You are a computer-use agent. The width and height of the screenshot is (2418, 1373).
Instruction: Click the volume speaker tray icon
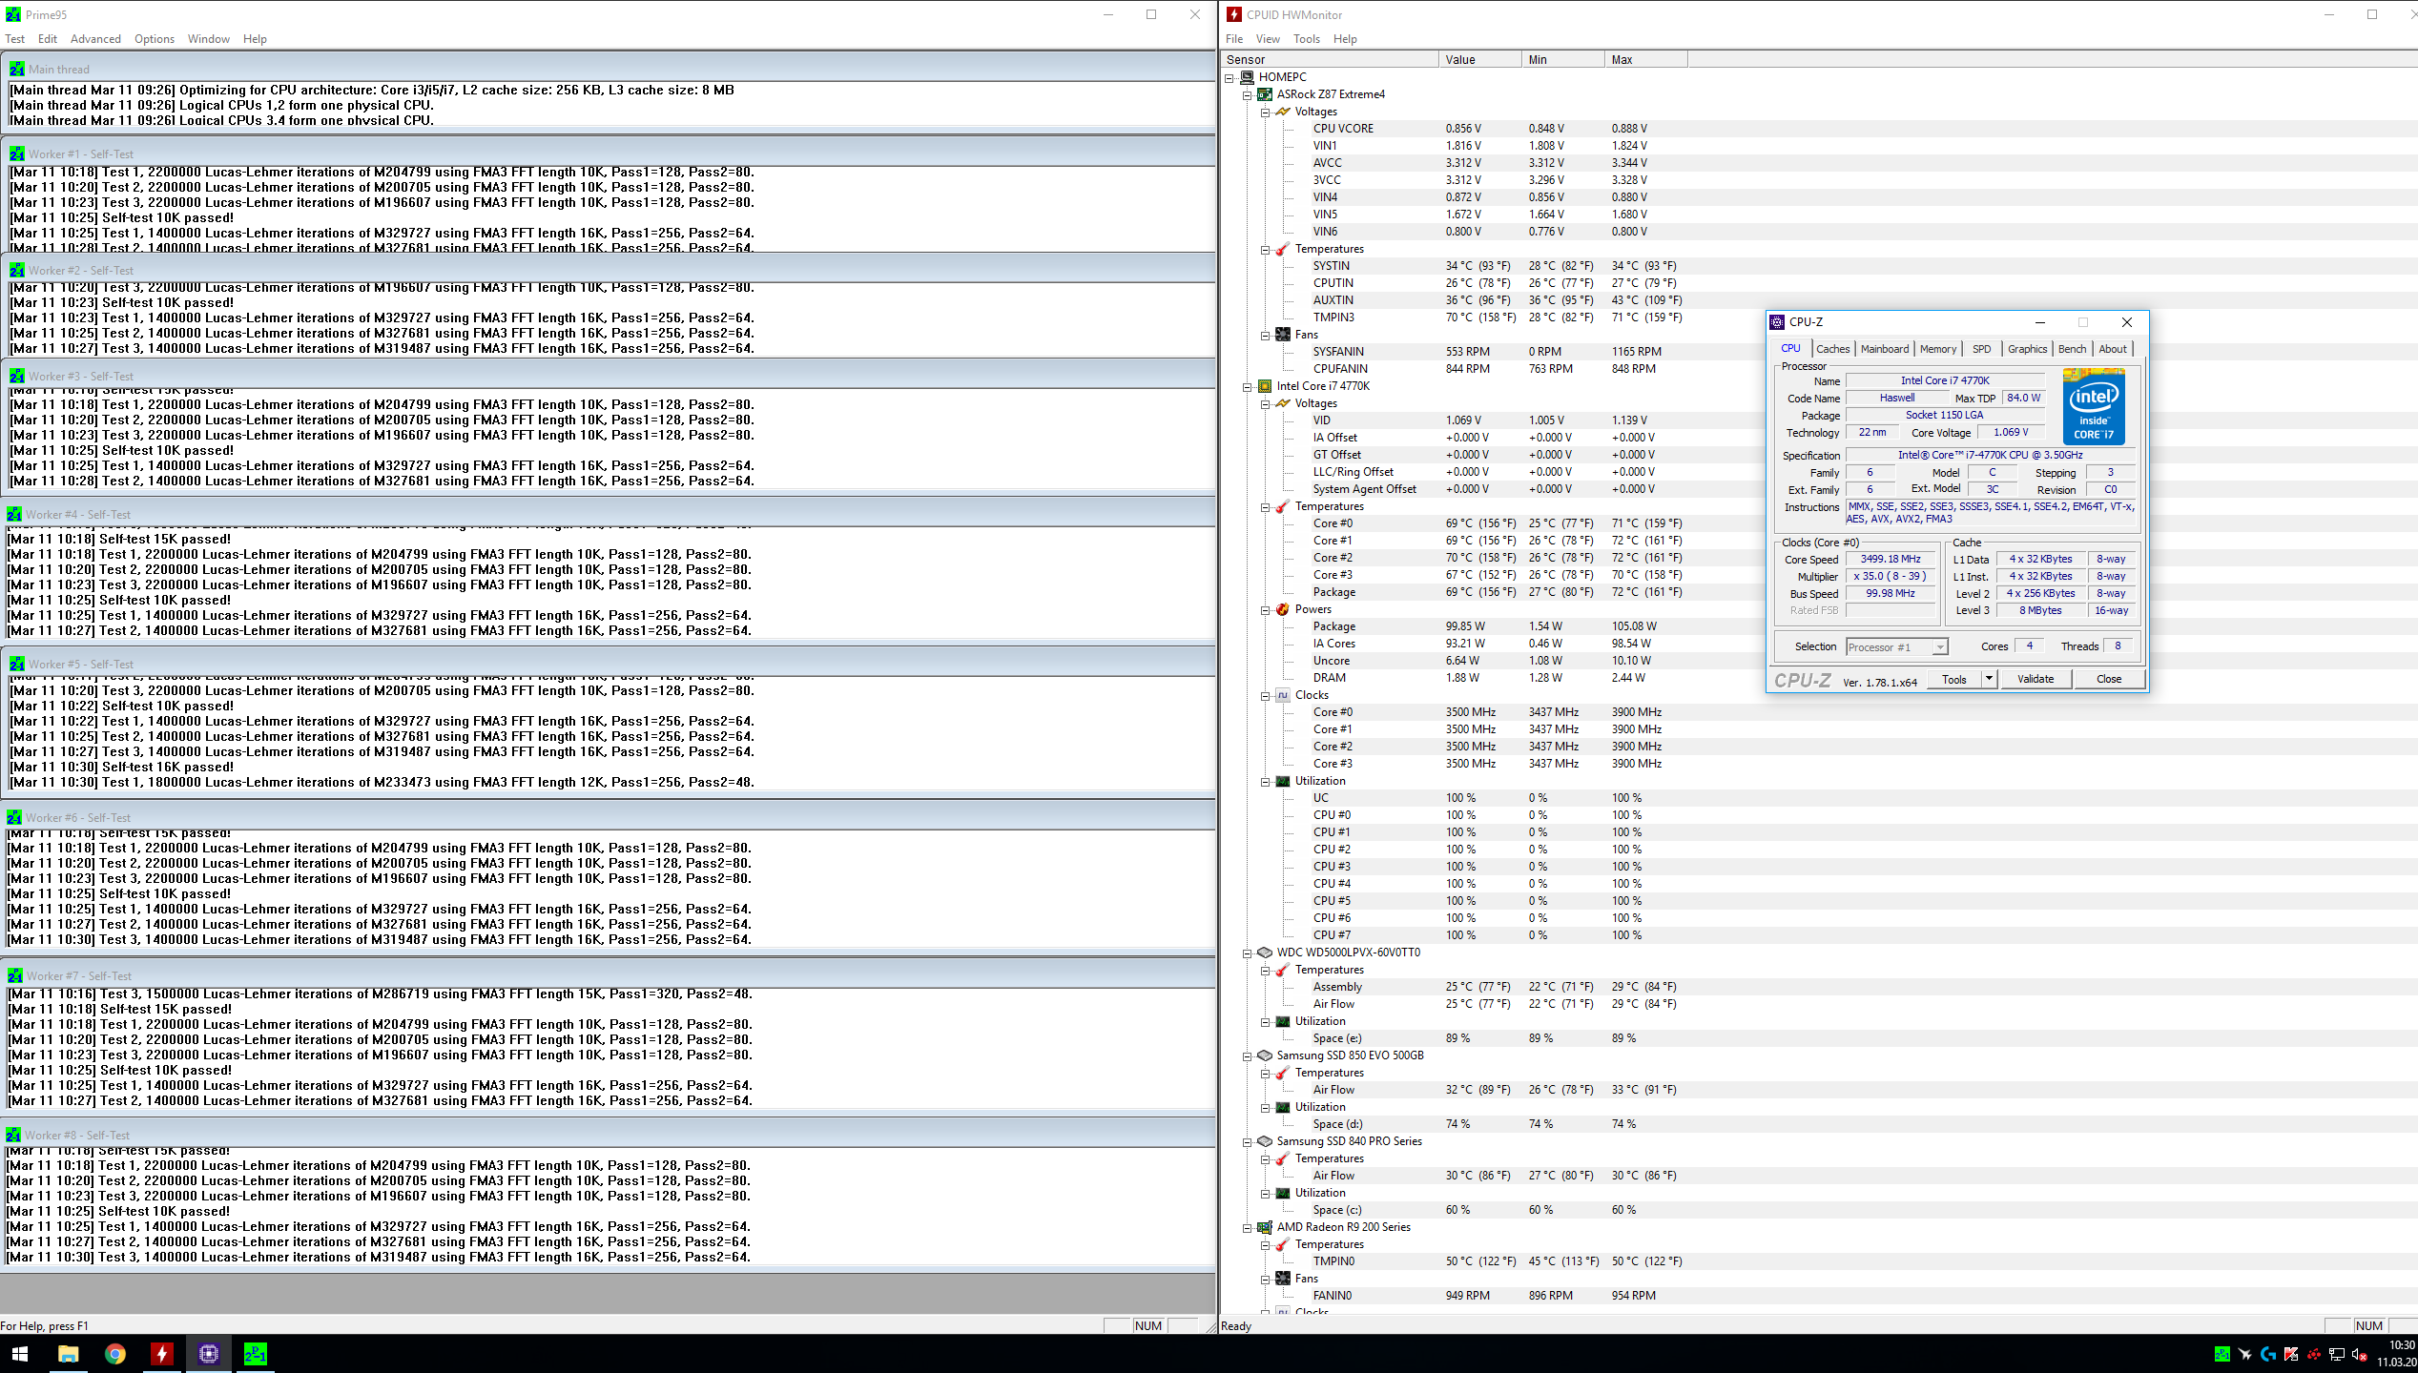[2358, 1354]
